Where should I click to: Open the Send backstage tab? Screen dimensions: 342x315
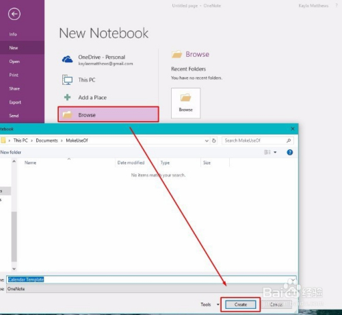(14, 116)
